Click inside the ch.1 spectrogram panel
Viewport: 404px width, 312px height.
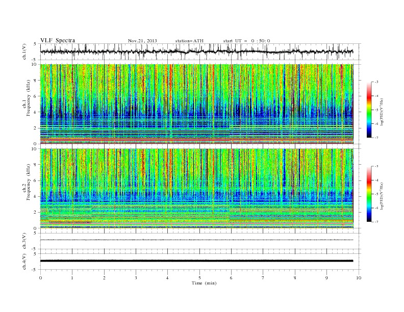point(196,104)
